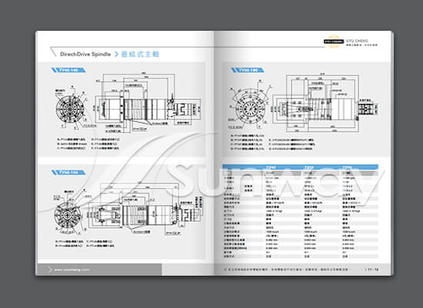Click the page number 11-12
This screenshot has height=308, width=423.
point(371,269)
